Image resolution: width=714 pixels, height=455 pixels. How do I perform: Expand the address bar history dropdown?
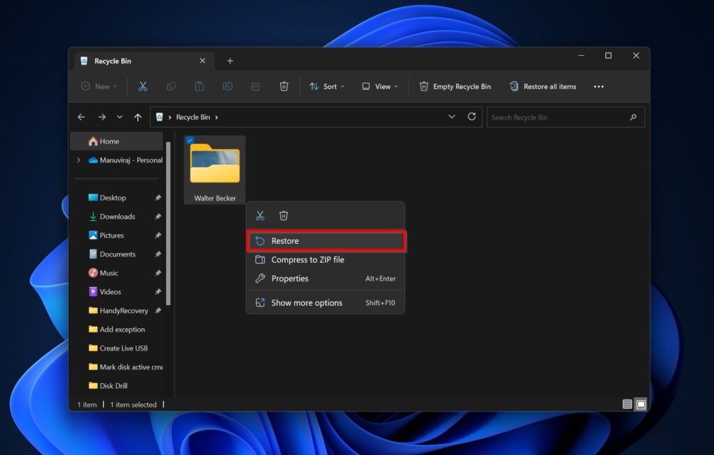[x=452, y=117]
